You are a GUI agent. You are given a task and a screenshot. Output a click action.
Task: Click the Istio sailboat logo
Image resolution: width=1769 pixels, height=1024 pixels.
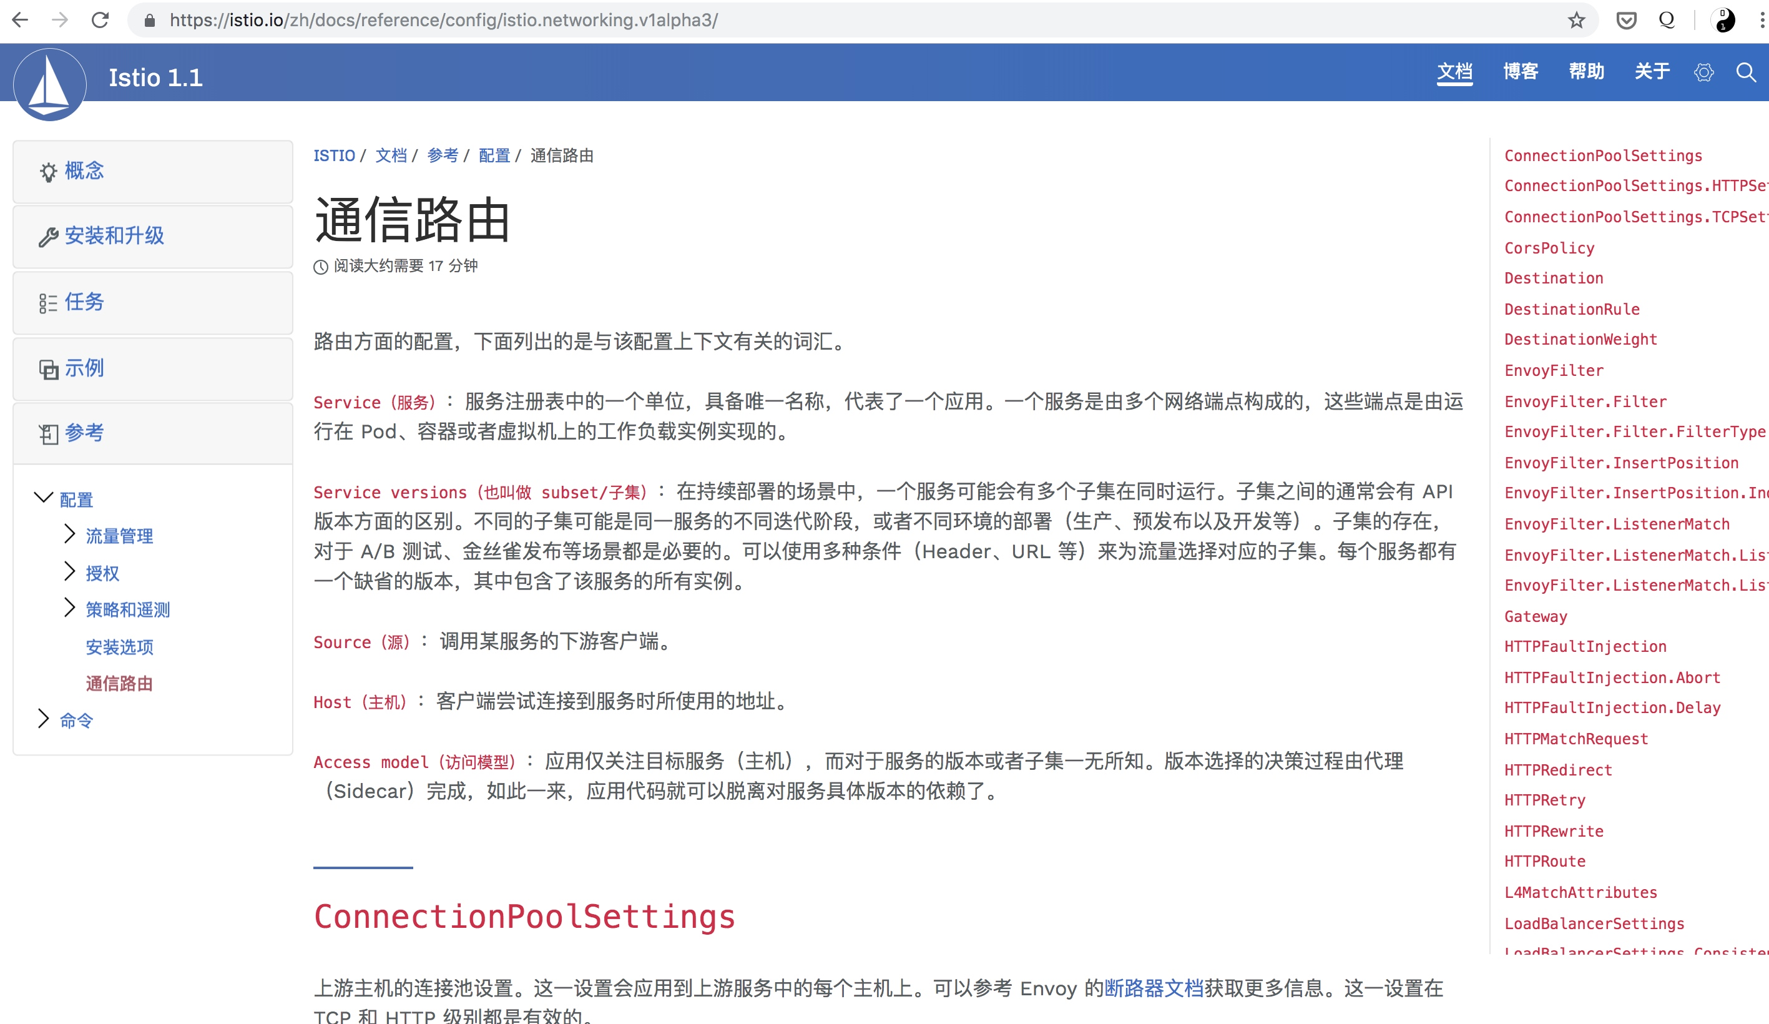click(50, 84)
